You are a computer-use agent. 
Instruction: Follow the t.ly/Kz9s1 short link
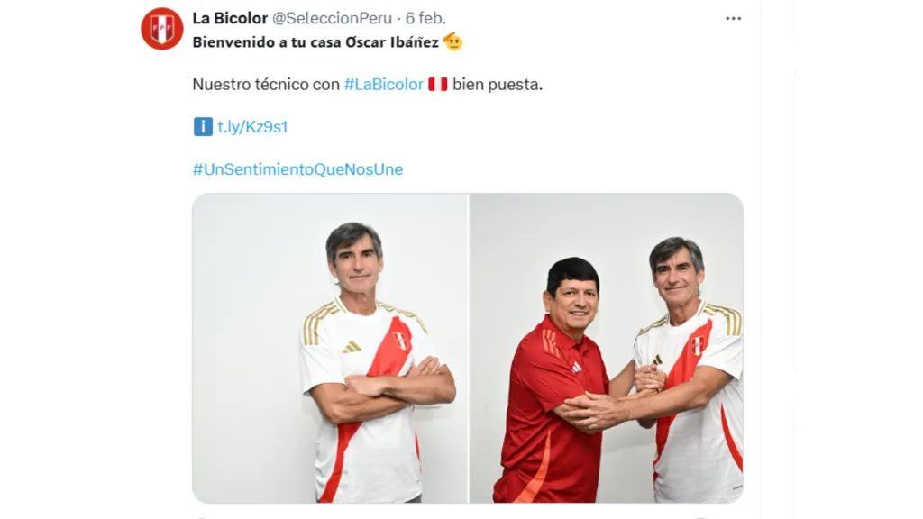[252, 126]
